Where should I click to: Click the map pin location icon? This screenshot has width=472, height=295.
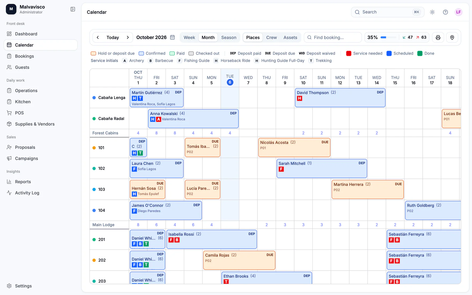pyautogui.click(x=452, y=38)
